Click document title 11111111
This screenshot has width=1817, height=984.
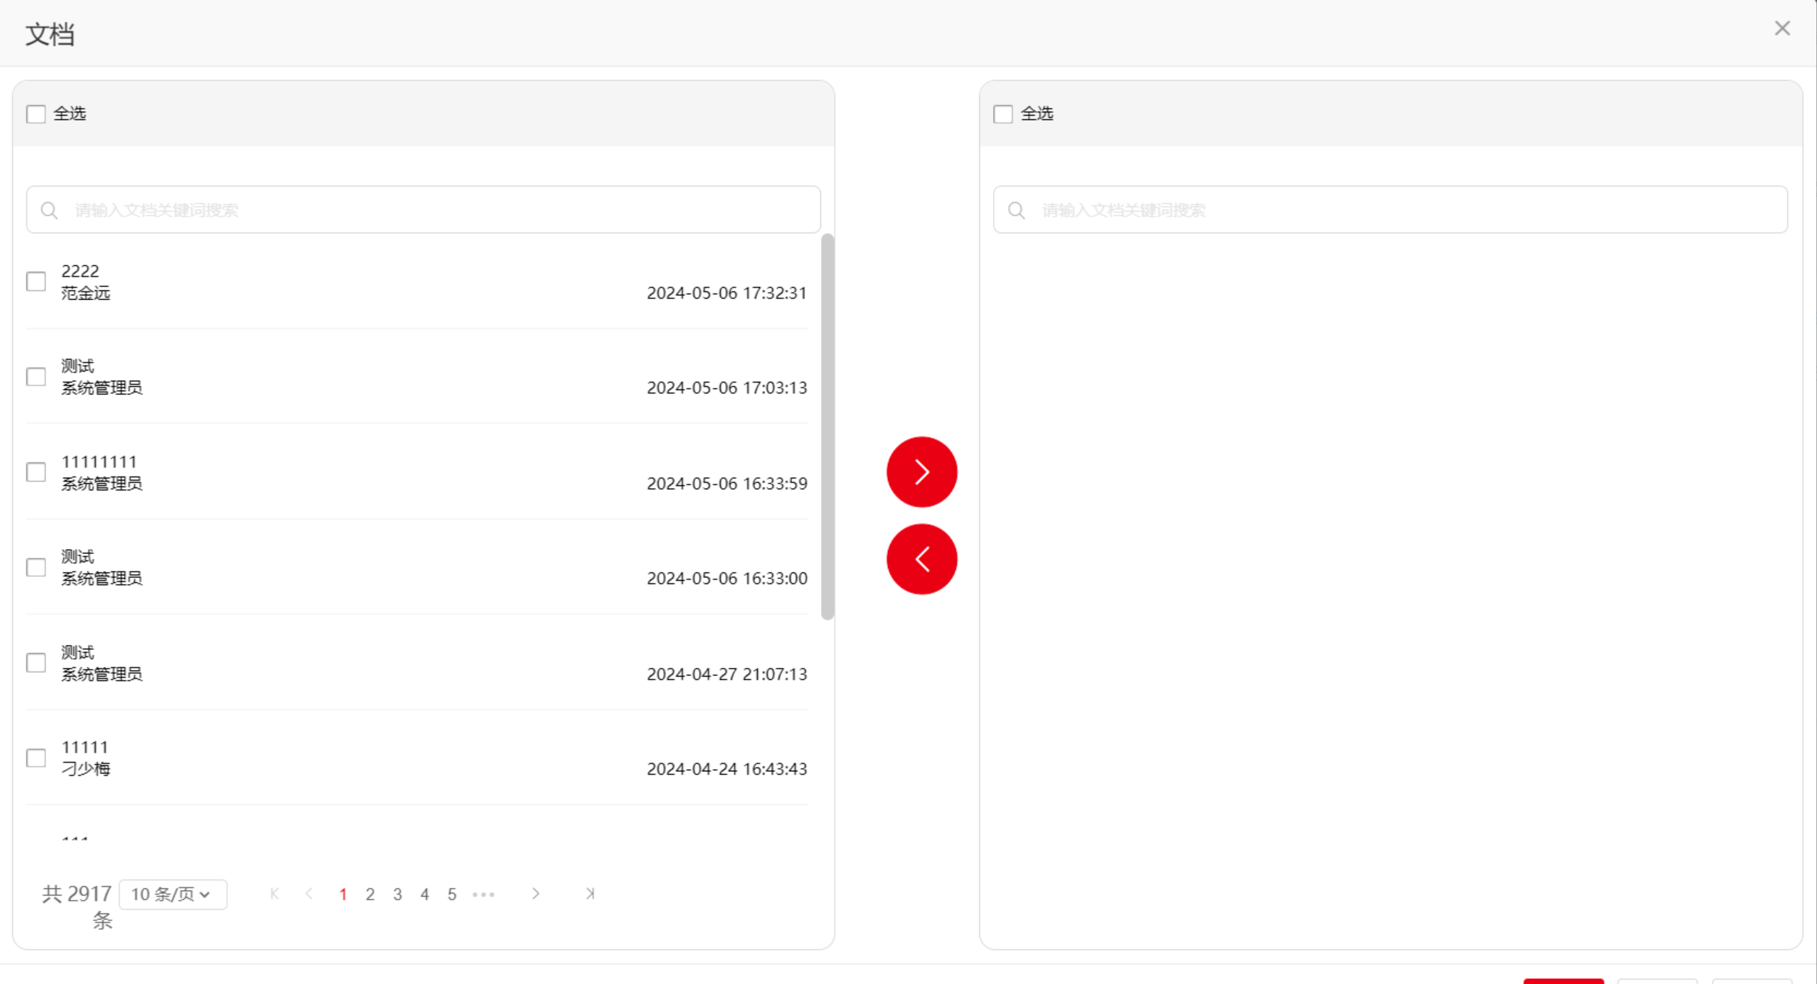point(99,462)
